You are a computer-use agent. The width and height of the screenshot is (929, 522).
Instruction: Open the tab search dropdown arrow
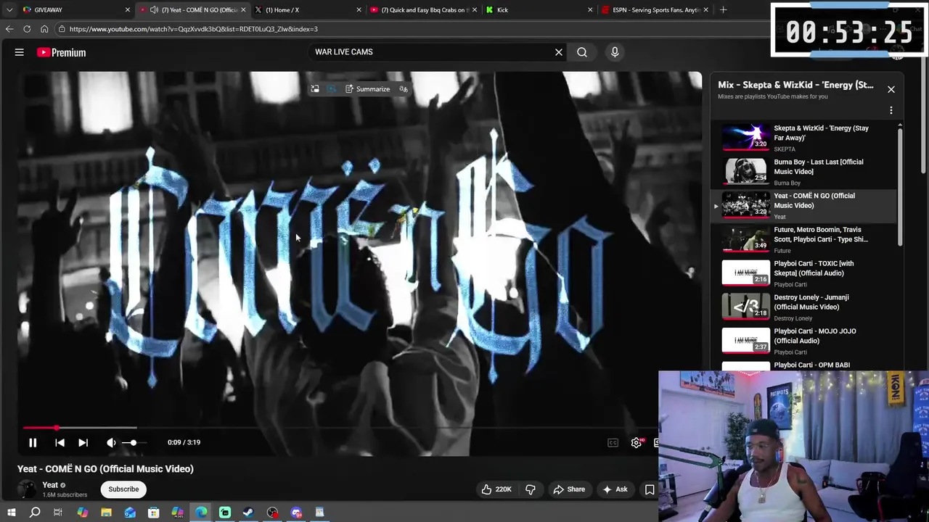point(9,10)
